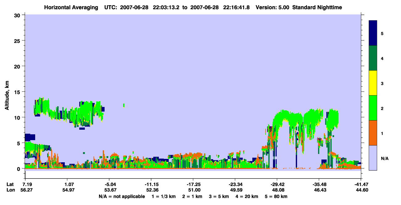Click the colorbar number label 3
This screenshot has height=205, width=401.
(x=382, y=84)
